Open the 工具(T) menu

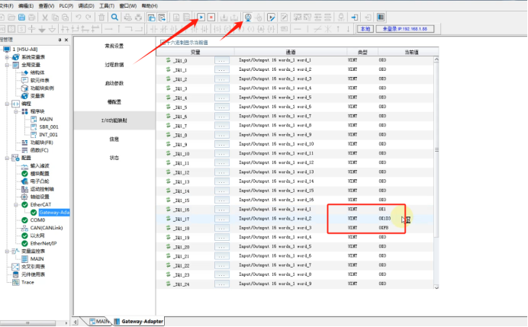point(107,6)
